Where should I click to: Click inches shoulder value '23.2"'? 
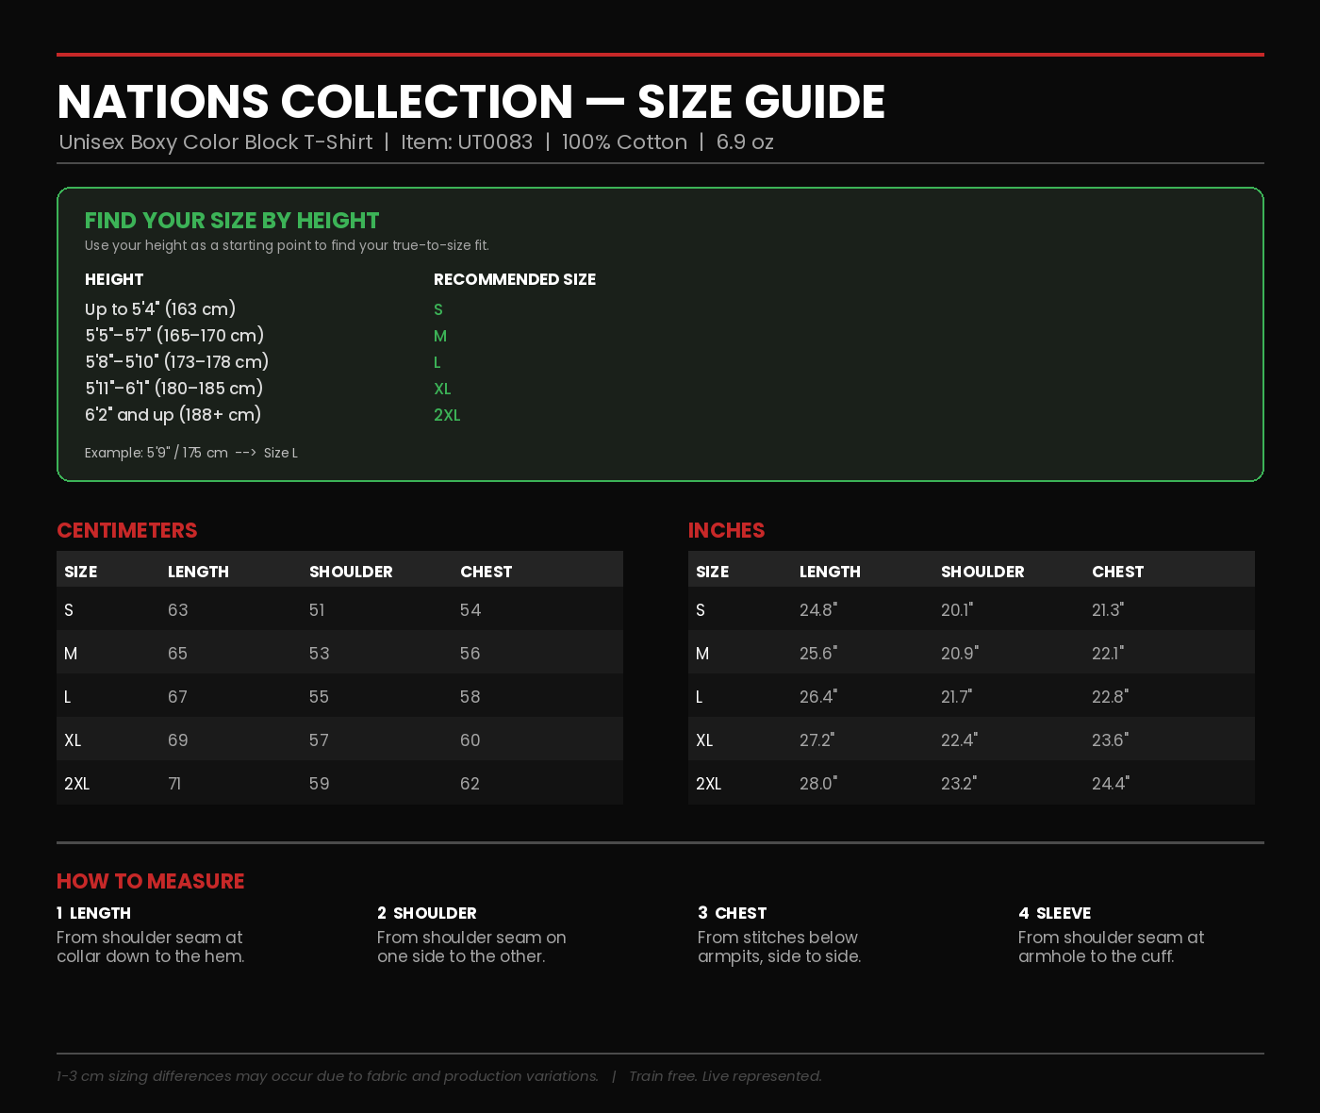(x=959, y=784)
